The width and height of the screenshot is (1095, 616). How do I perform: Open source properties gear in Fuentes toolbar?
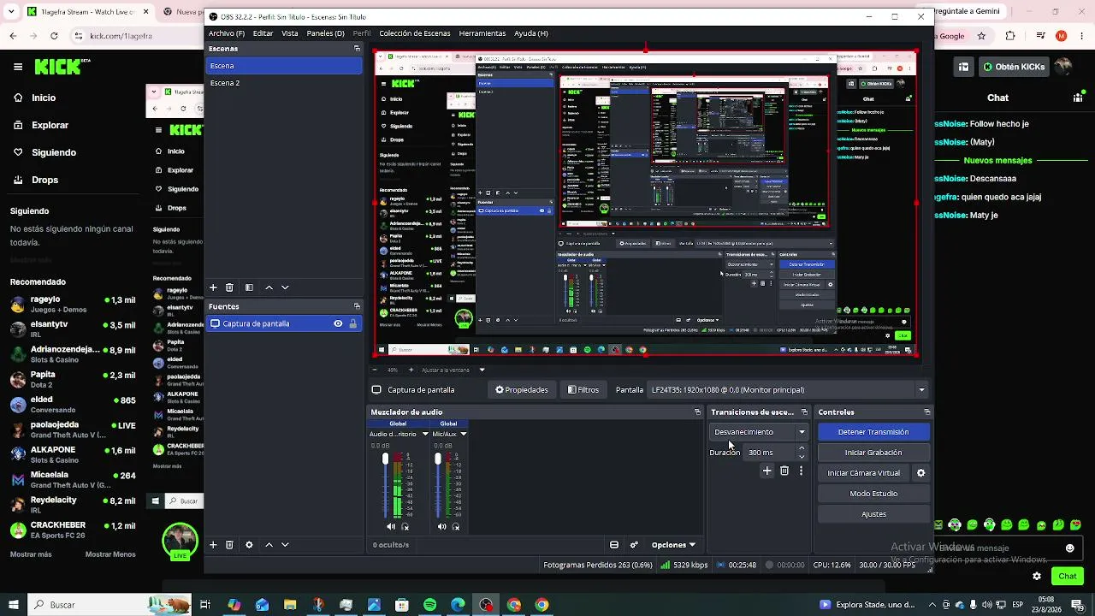[249, 545]
